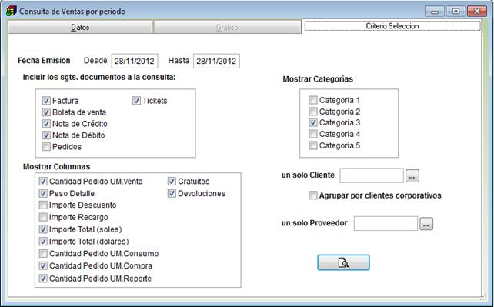494x307 pixels.
Task: Click 'Incluir los sgts. documentos' heading
Action: [99, 77]
